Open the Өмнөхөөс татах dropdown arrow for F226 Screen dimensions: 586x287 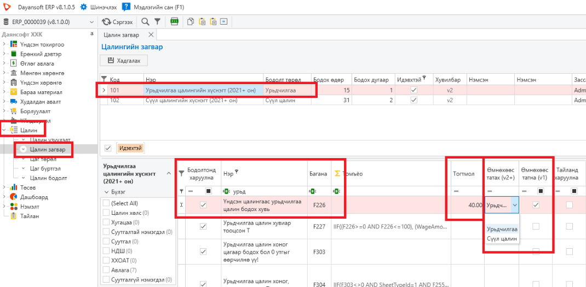pyautogui.click(x=515, y=205)
